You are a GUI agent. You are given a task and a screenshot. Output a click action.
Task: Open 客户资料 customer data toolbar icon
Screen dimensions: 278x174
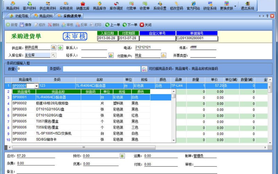point(29,6)
